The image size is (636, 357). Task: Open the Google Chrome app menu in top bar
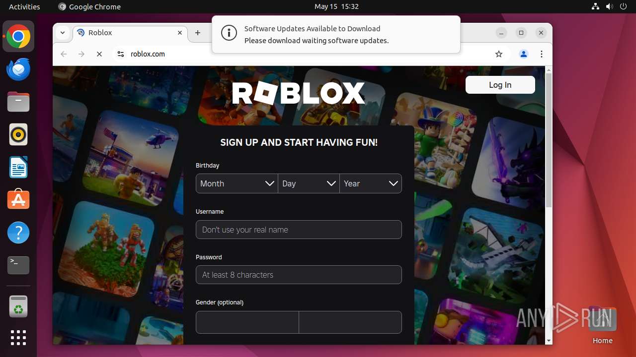[89, 6]
